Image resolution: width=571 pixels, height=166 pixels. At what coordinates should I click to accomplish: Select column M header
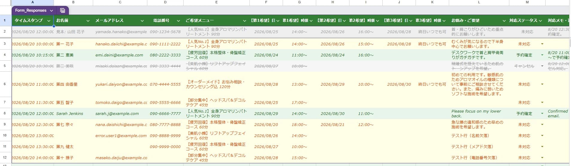click(527, 2)
